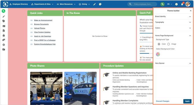
Task: Collapse the Home Page Background section
Action: [173, 36]
